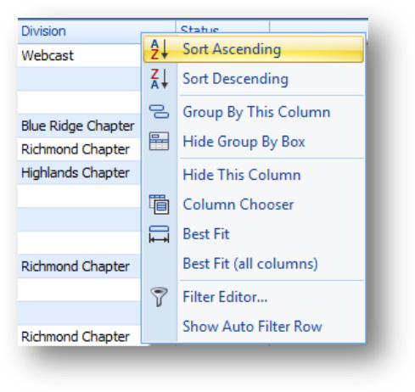This screenshot has width=415, height=392.
Task: Show Auto Filter Row option
Action: tap(254, 327)
